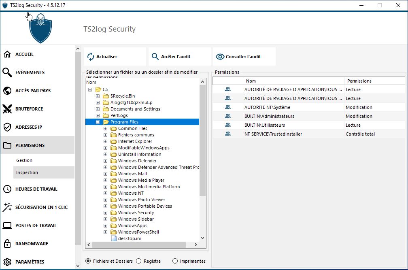This screenshot has width=408, height=270.
Task: Click the magnifier icon beside EVÈNEMENTS
Action: 7,72
